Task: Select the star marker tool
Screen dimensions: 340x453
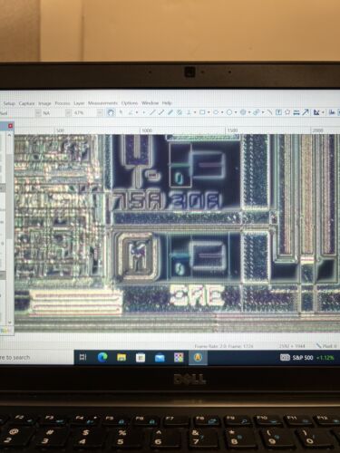Action: (x=287, y=112)
